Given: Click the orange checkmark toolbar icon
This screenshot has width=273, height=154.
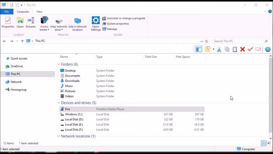Looking at the screenshot, I should coord(250,50).
